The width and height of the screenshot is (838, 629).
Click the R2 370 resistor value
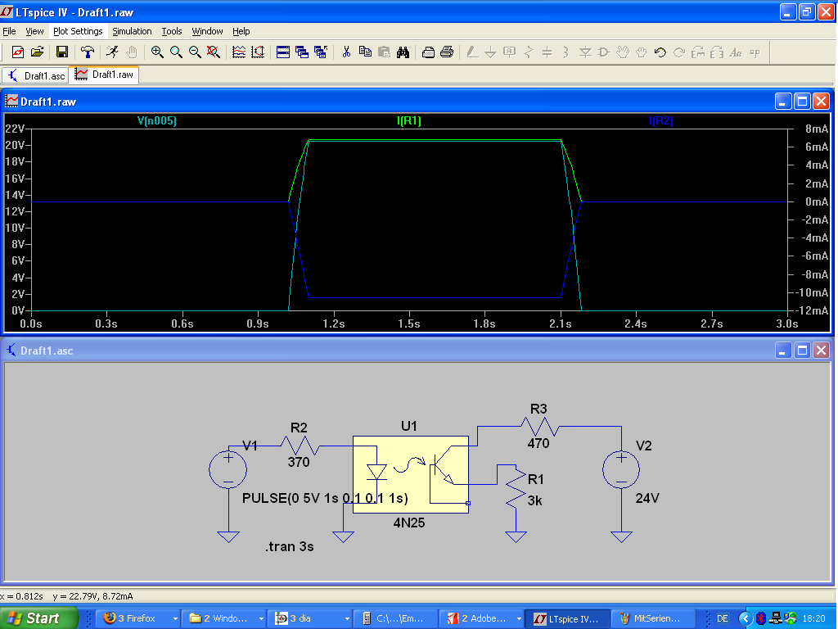tap(299, 462)
